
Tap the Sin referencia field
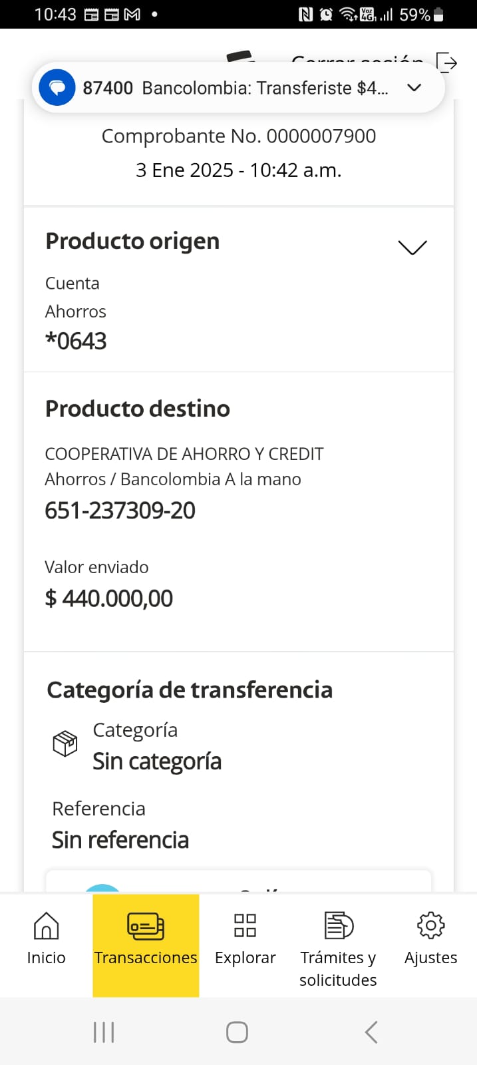tap(120, 840)
